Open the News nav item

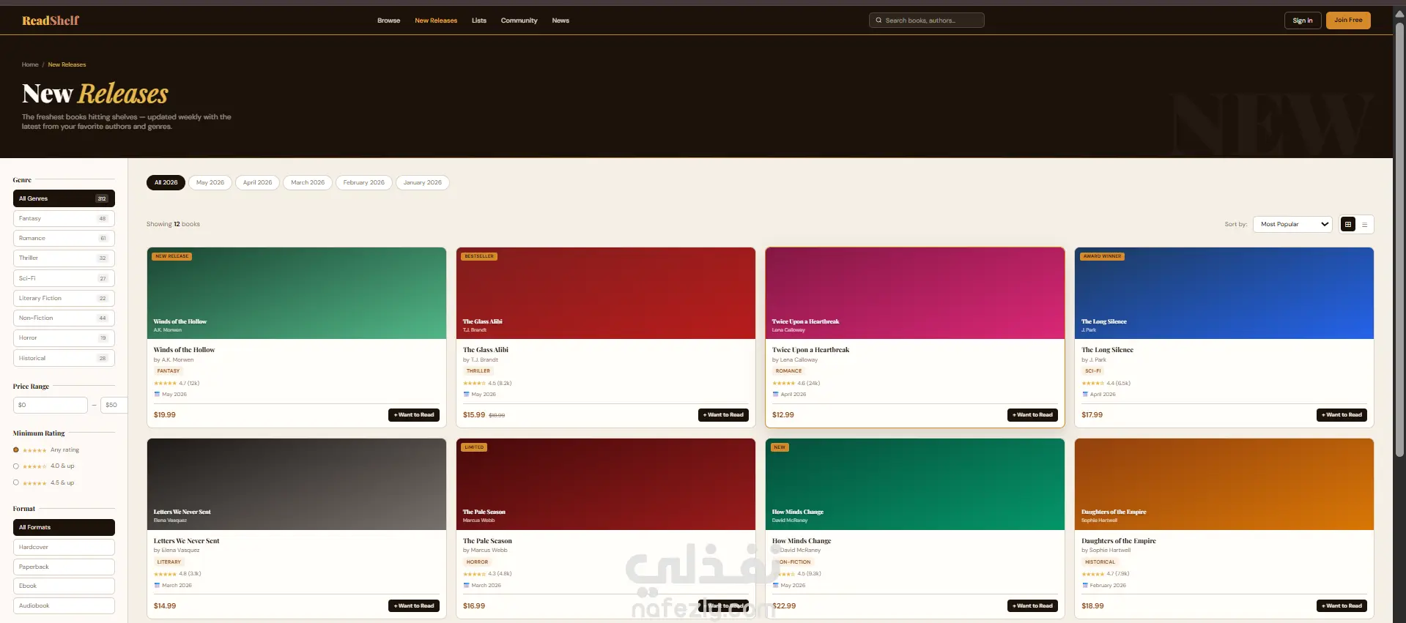(560, 20)
